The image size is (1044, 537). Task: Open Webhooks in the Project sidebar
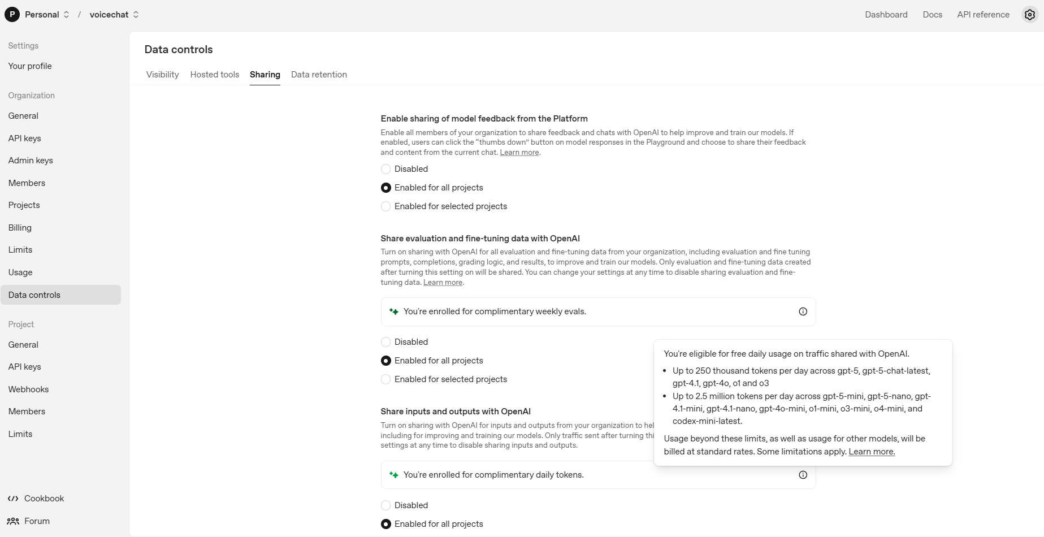pos(28,389)
